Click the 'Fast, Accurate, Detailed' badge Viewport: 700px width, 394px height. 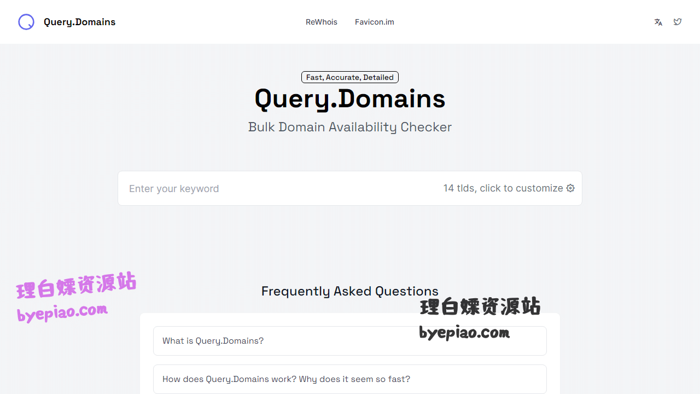pos(350,77)
